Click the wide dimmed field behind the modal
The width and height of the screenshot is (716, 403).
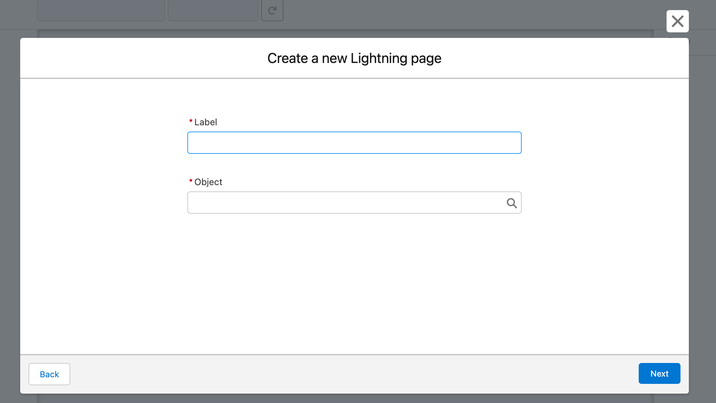pyautogui.click(x=101, y=10)
